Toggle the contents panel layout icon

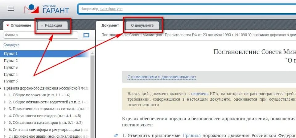(86, 35)
